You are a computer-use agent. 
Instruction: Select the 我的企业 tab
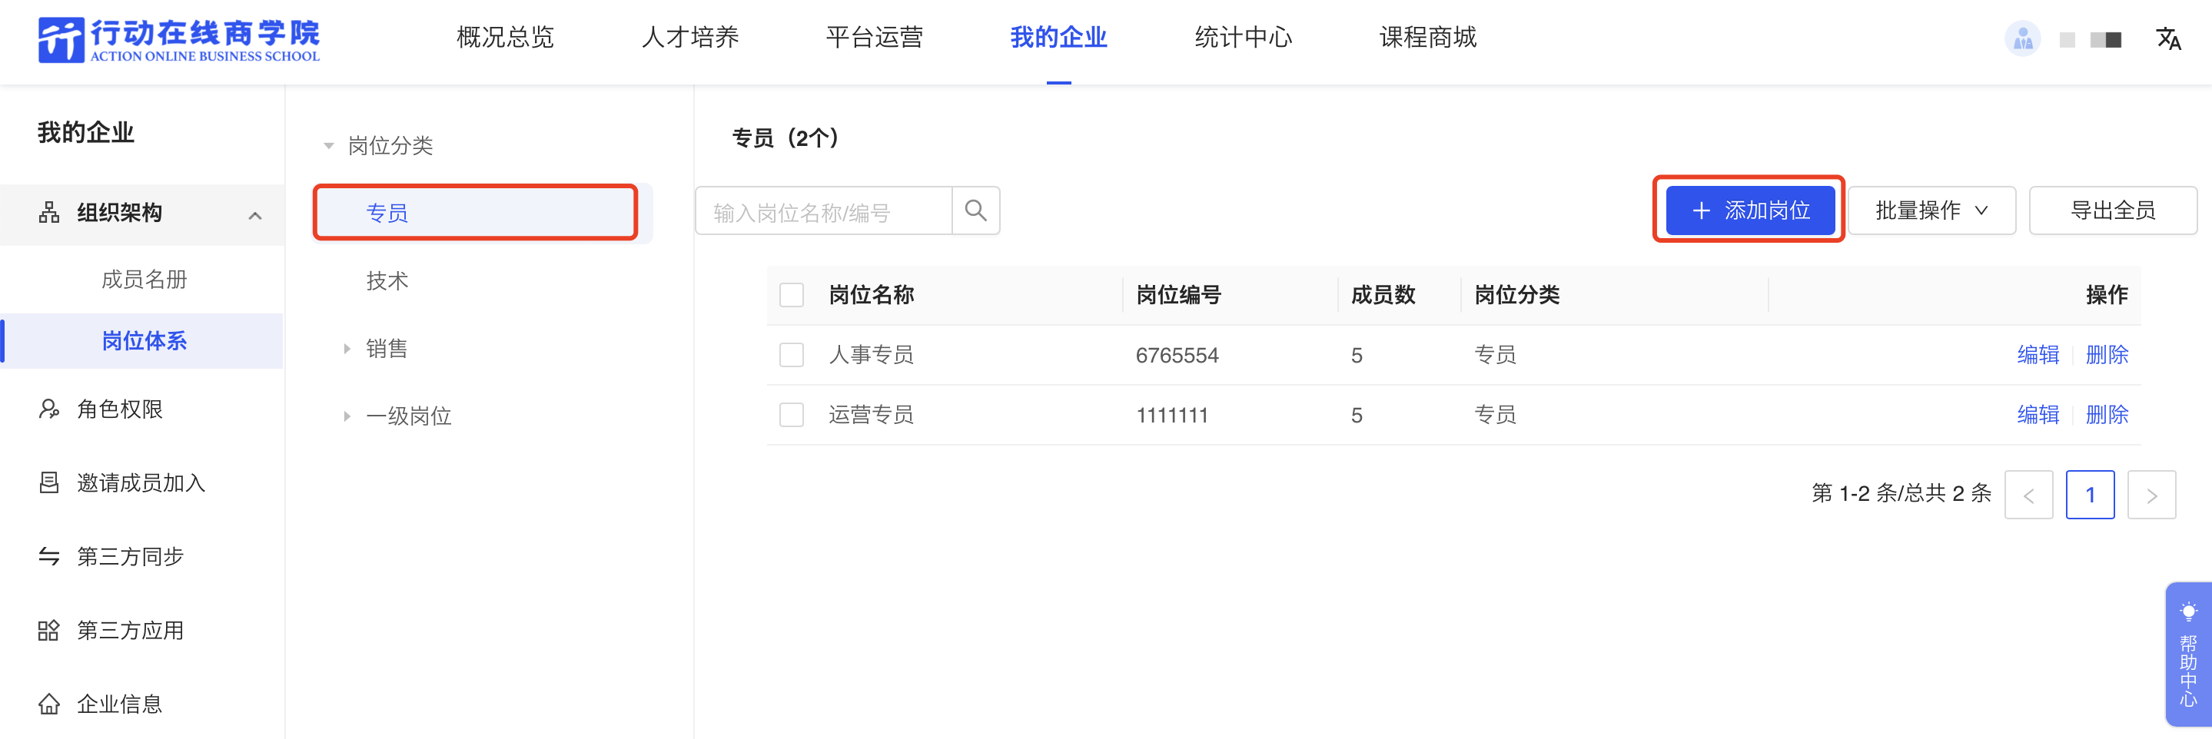[1058, 38]
